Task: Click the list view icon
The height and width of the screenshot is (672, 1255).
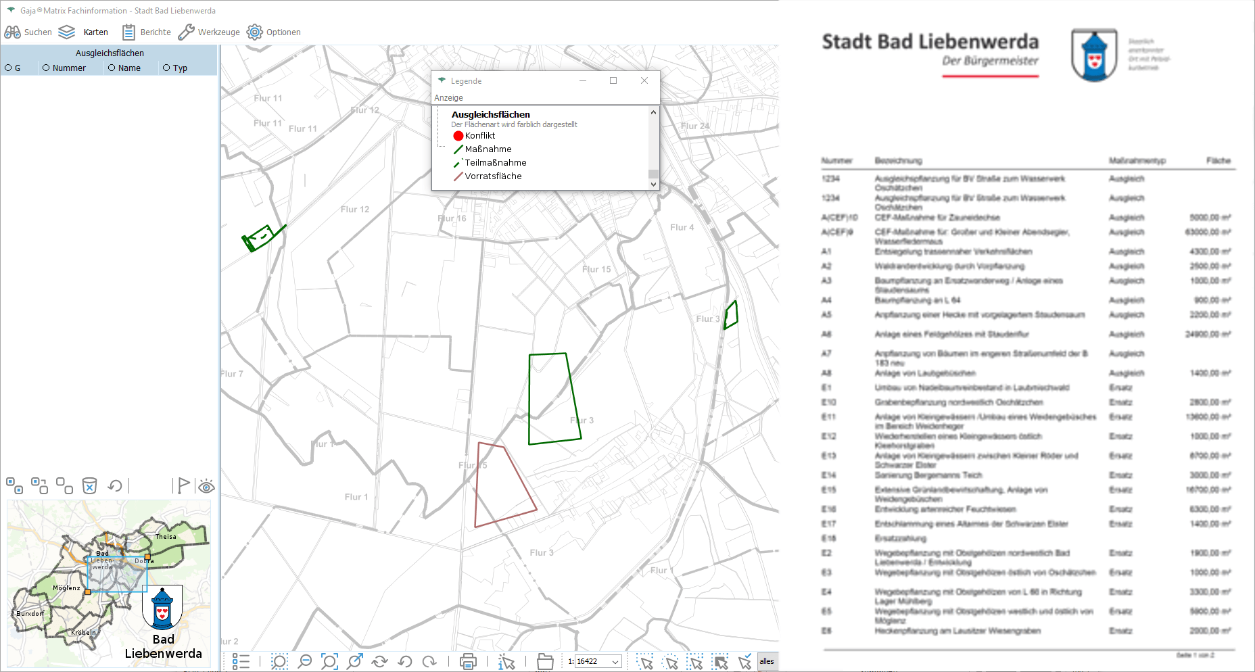Action: click(x=241, y=661)
